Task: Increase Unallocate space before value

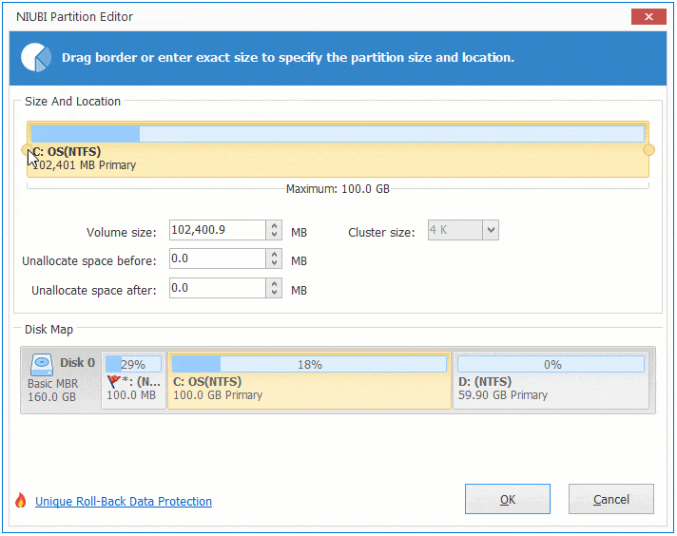Action: coord(274,254)
